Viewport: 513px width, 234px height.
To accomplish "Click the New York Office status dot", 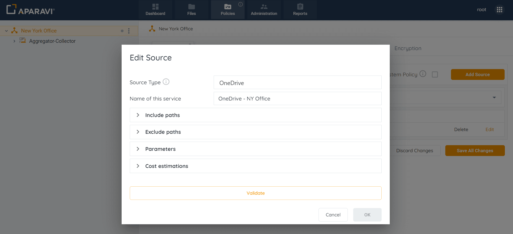I will pyautogui.click(x=122, y=31).
